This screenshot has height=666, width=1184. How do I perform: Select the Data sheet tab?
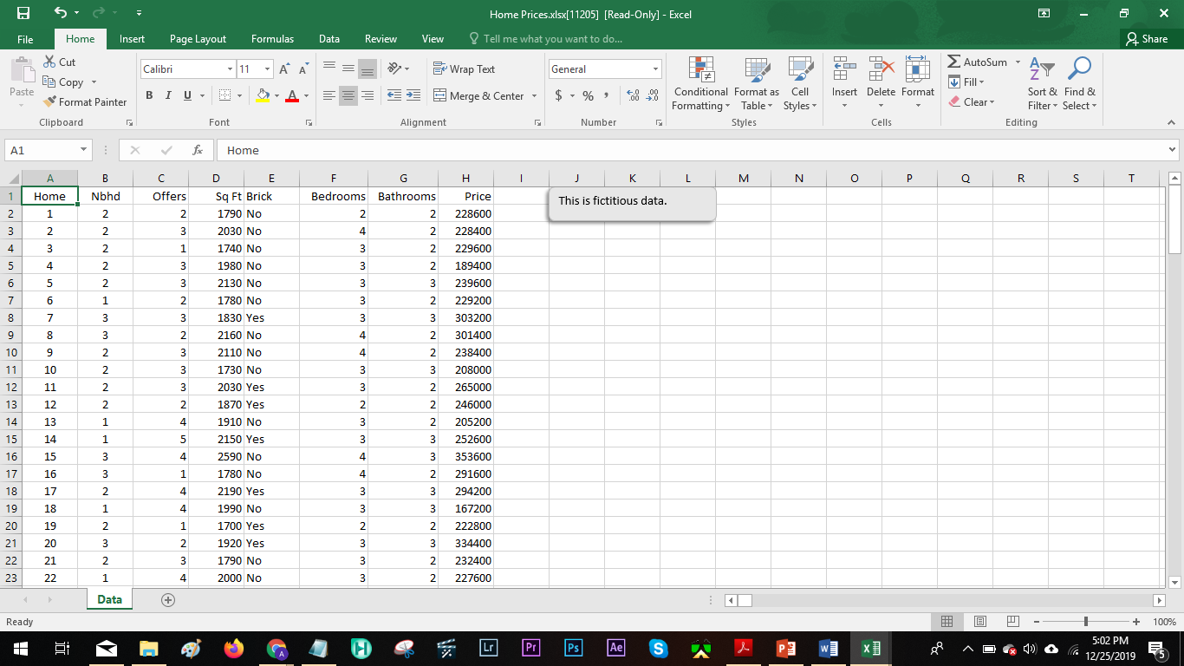109,600
